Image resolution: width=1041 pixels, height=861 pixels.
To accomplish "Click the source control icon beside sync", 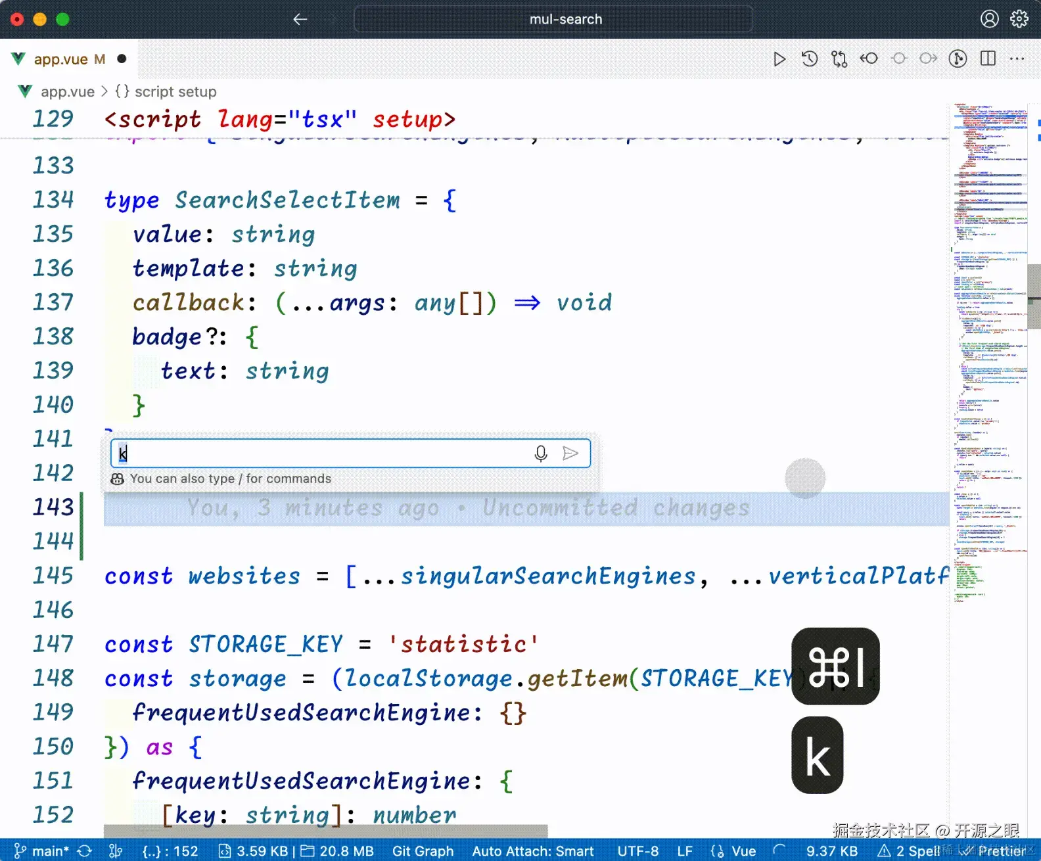I will coord(116,851).
